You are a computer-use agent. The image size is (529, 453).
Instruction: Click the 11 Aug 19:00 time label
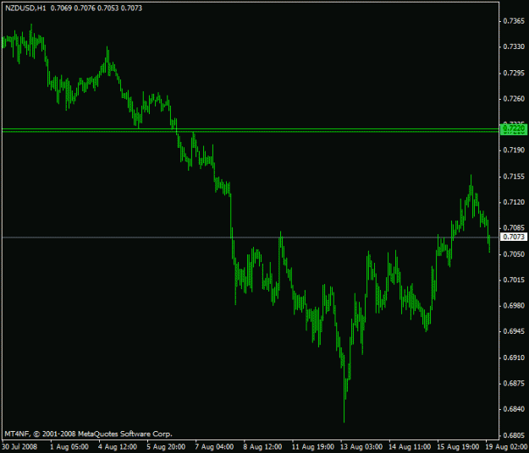(312, 447)
